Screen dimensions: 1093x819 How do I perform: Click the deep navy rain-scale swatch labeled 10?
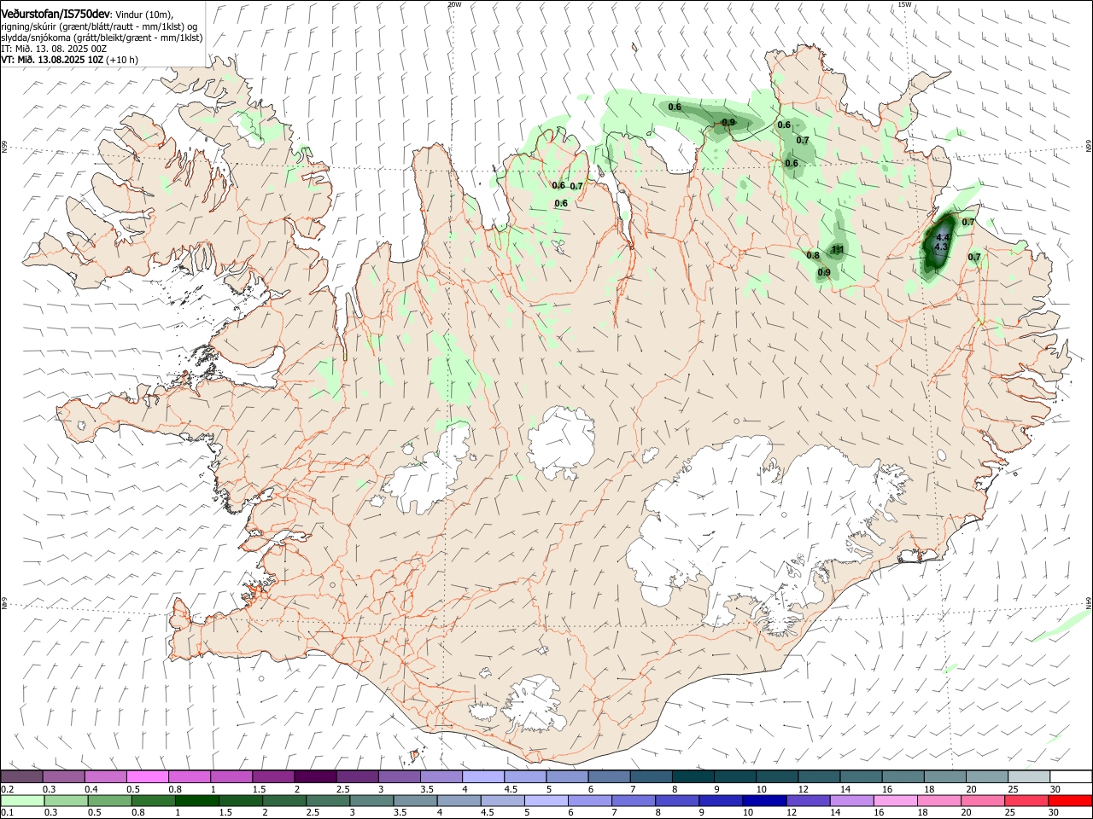coord(764,800)
